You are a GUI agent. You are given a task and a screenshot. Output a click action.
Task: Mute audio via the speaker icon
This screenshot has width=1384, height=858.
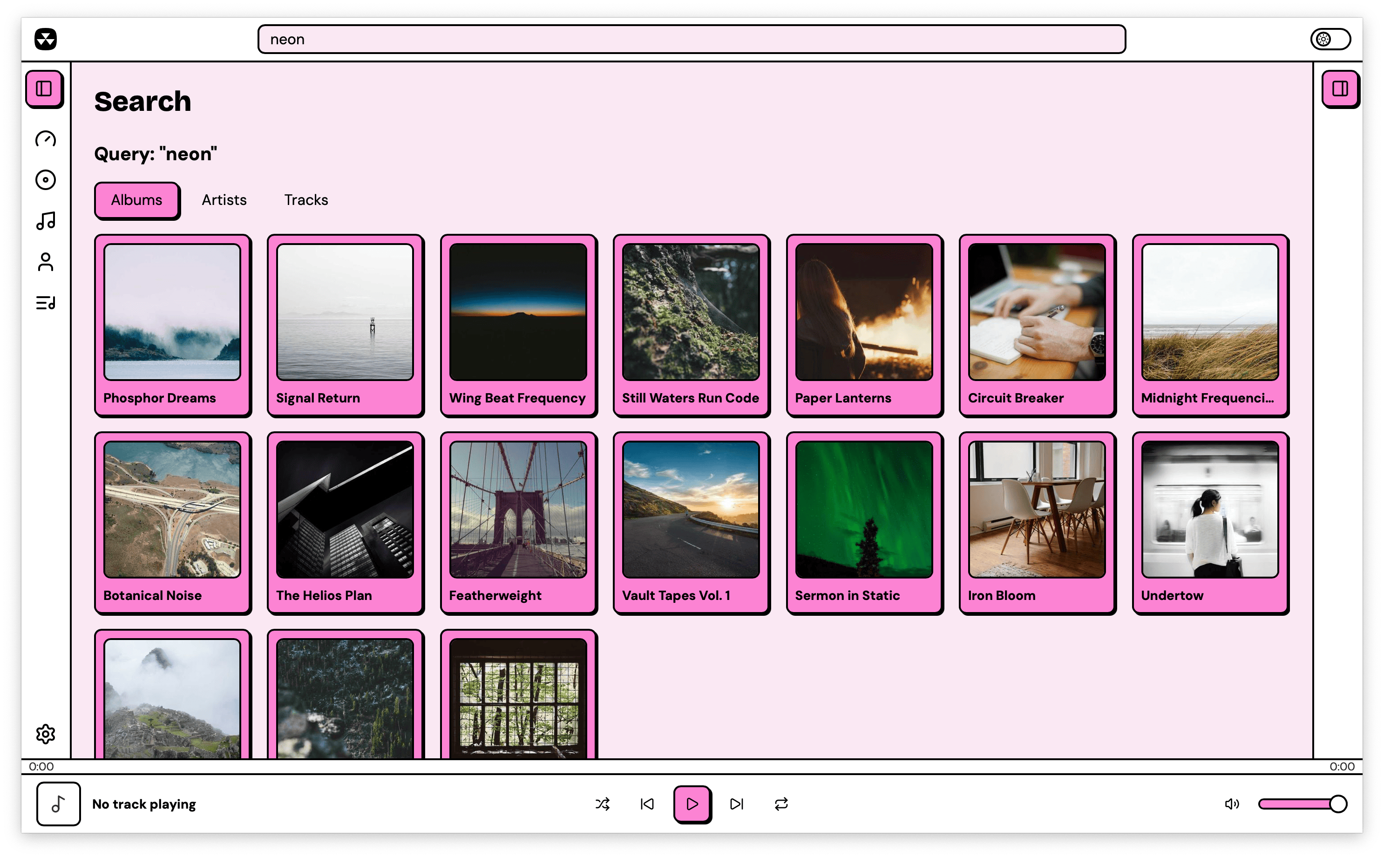[x=1232, y=804]
